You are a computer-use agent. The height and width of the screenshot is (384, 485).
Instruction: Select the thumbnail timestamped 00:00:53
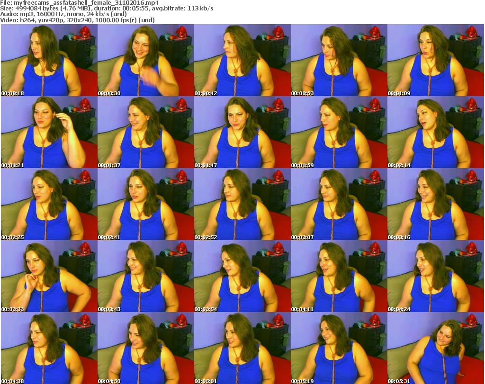tap(339, 60)
